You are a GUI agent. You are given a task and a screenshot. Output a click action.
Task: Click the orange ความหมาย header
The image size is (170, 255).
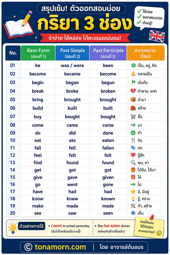pos(146,53)
